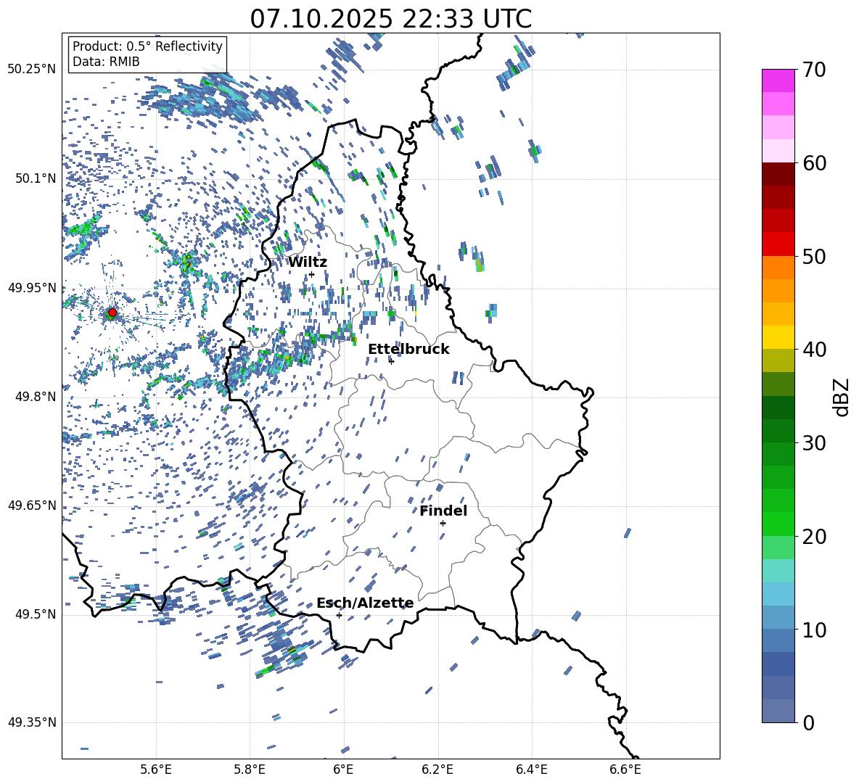Click the 50.1°N latitude label
This screenshot has height=784, width=859.
click(35, 178)
